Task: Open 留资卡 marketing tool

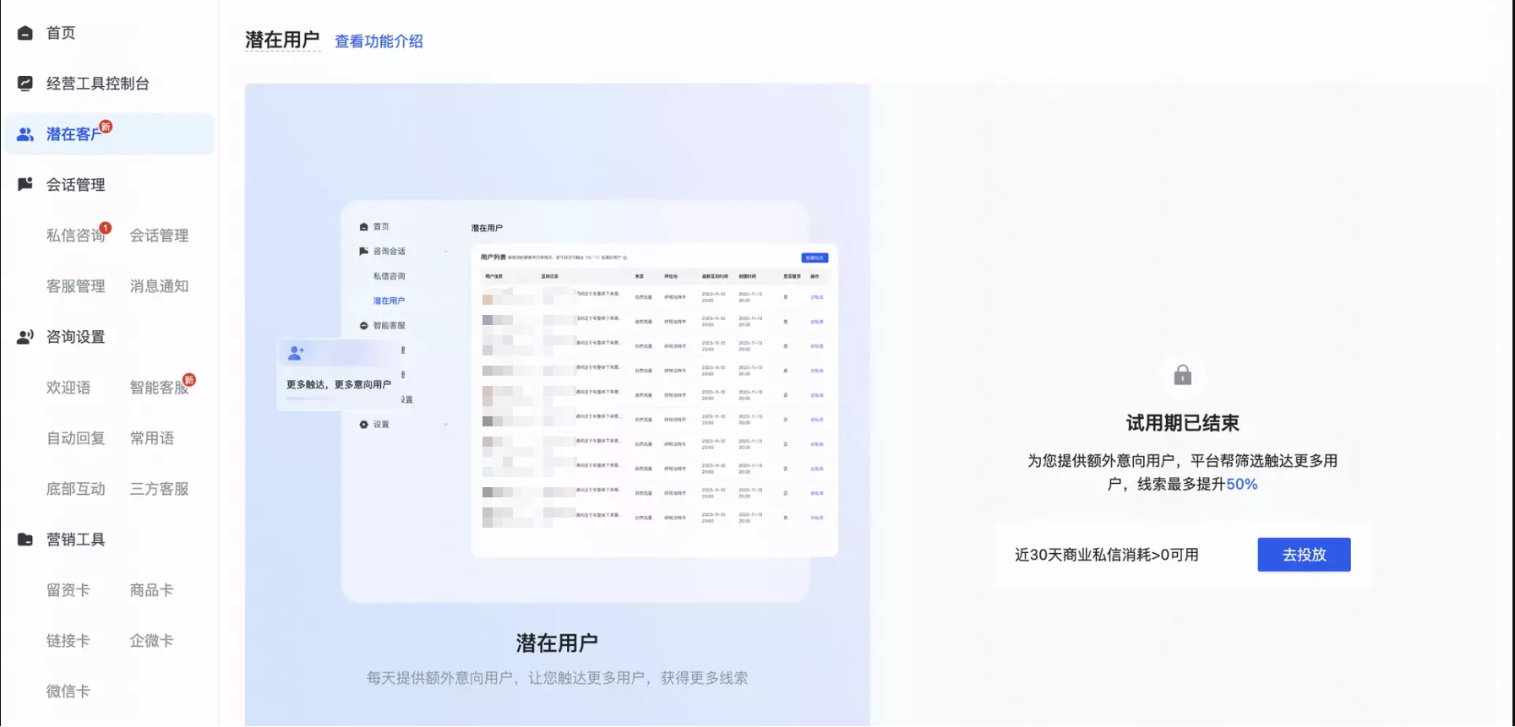Action: [68, 590]
